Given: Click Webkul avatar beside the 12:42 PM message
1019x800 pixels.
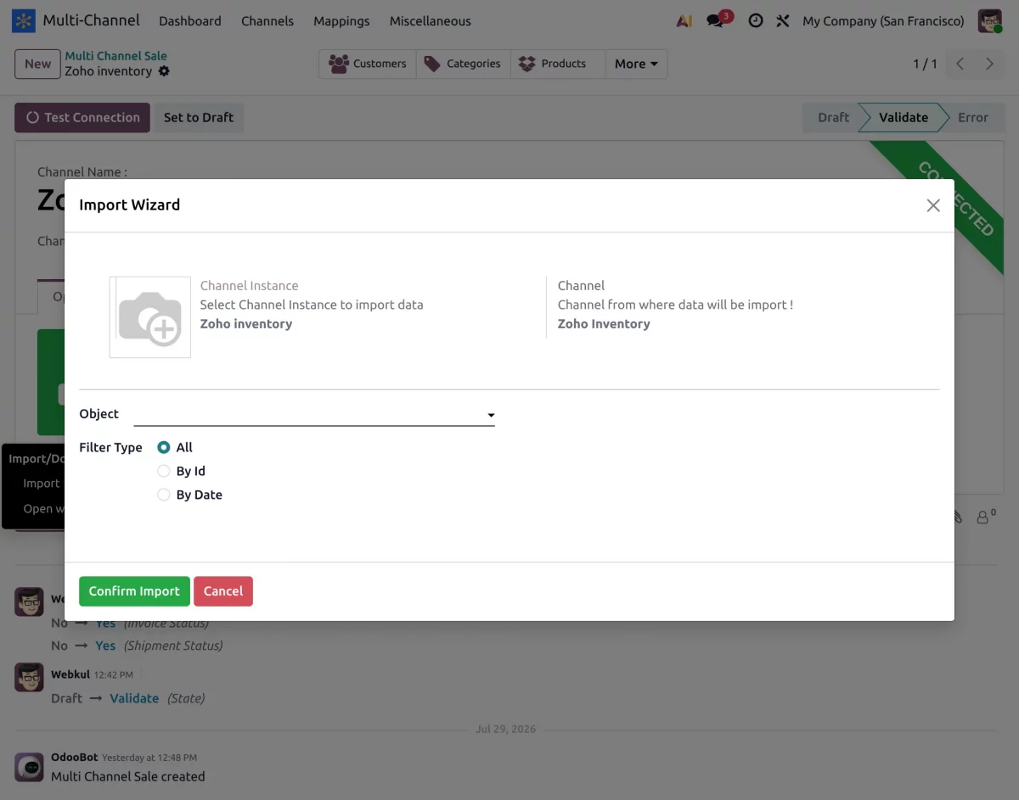Looking at the screenshot, I should [29, 678].
